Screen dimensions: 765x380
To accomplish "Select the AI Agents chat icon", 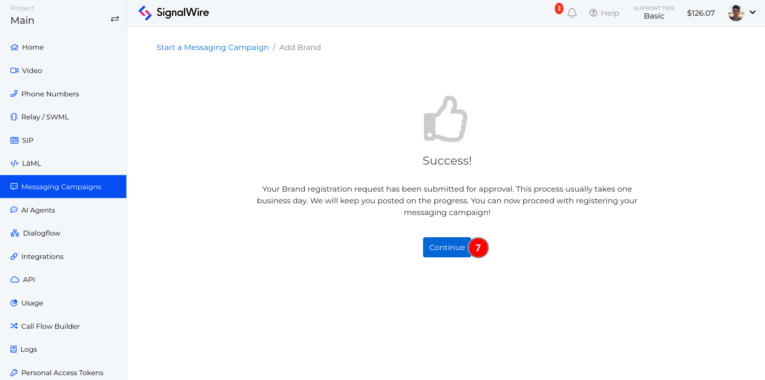I will (x=14, y=210).
